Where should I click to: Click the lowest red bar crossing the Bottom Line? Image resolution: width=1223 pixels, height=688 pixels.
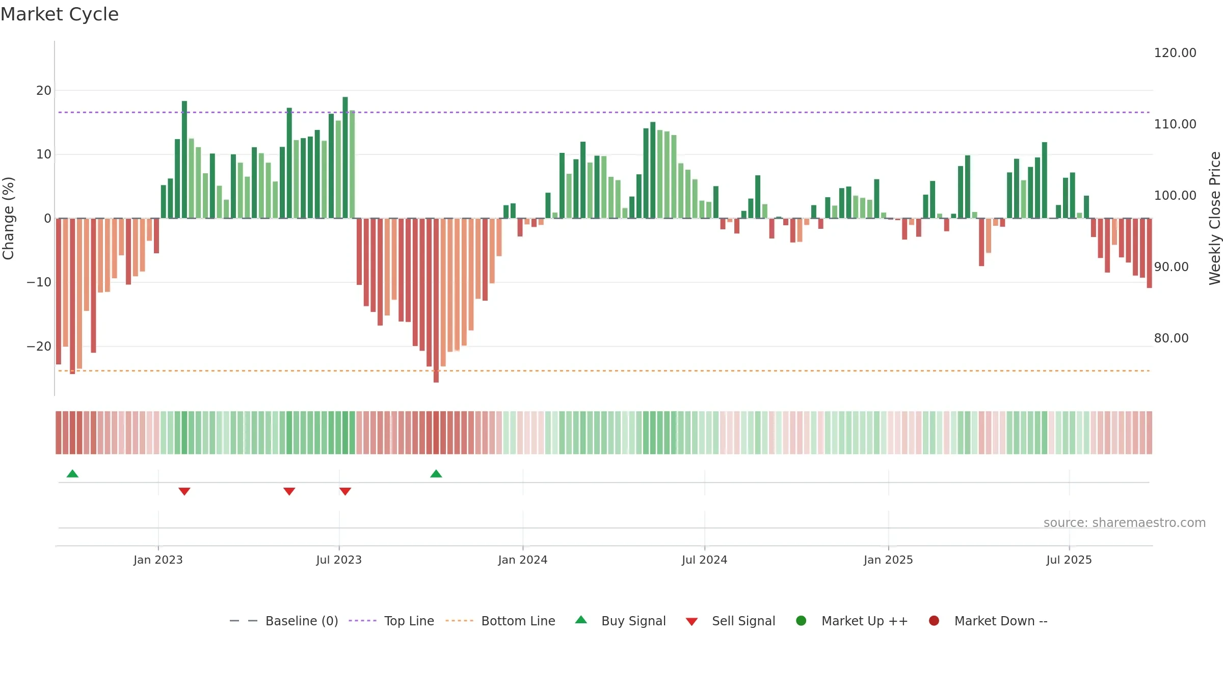(x=436, y=300)
